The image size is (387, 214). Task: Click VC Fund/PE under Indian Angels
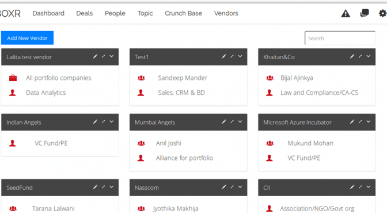[51, 143]
